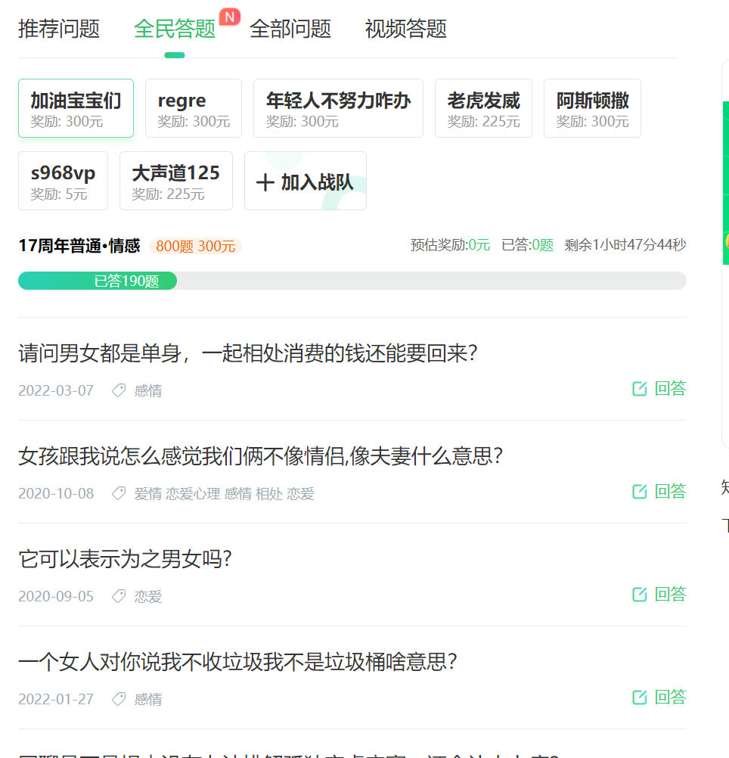Switch to the 推荐问题 tab
729x758 pixels.
click(57, 28)
